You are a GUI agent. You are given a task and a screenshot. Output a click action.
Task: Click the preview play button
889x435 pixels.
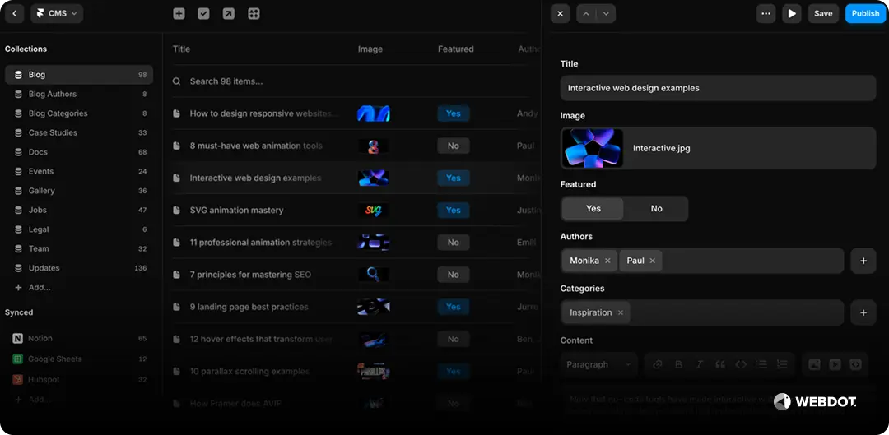pyautogui.click(x=791, y=13)
